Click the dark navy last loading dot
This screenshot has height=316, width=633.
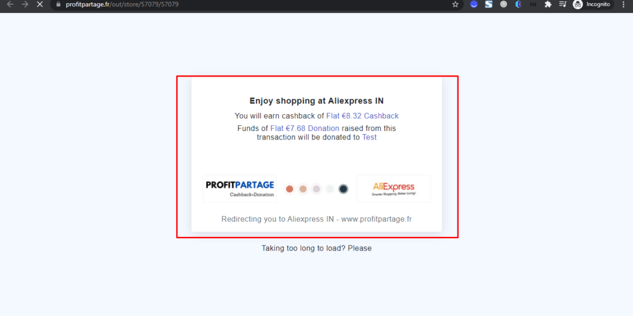[x=343, y=189]
